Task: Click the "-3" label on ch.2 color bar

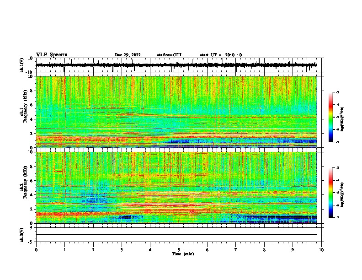Action: coord(337,168)
